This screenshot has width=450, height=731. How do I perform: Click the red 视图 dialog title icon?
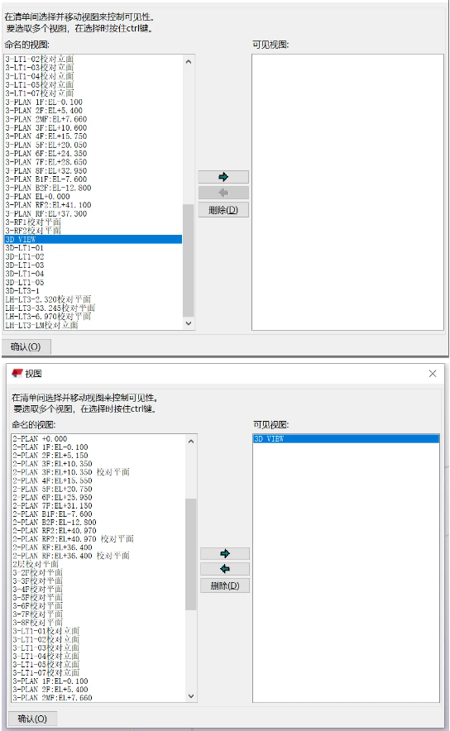click(17, 373)
